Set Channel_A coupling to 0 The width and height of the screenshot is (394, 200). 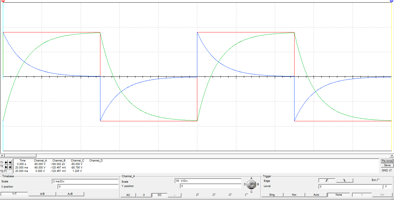coord(144,195)
